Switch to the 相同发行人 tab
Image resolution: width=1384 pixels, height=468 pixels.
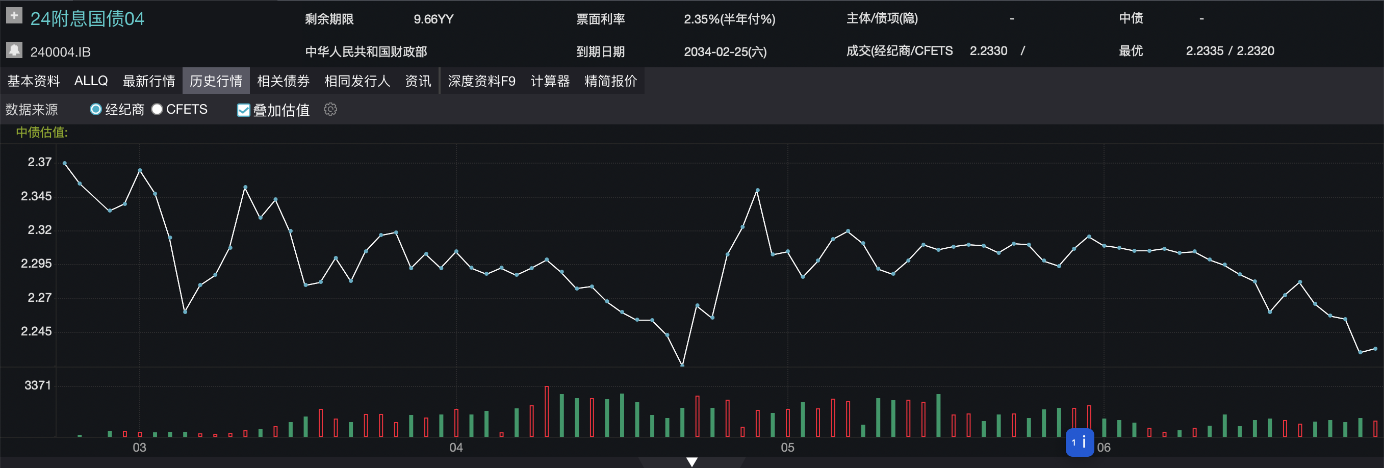(x=357, y=81)
